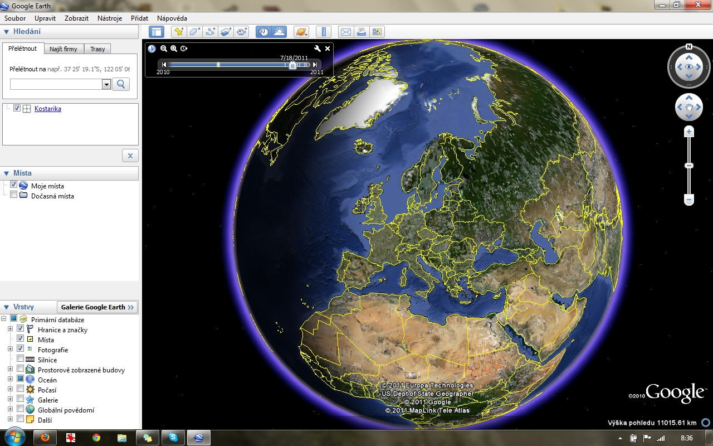This screenshot has width=713, height=446.
Task: Expand the Fotografie layer node
Action: (x=10, y=350)
